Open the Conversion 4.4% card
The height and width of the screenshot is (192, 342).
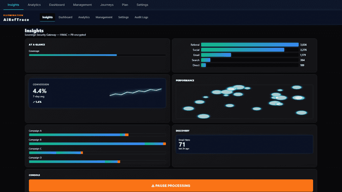pos(97,93)
